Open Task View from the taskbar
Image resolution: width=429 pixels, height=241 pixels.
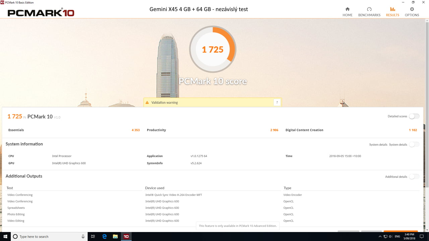93,236
